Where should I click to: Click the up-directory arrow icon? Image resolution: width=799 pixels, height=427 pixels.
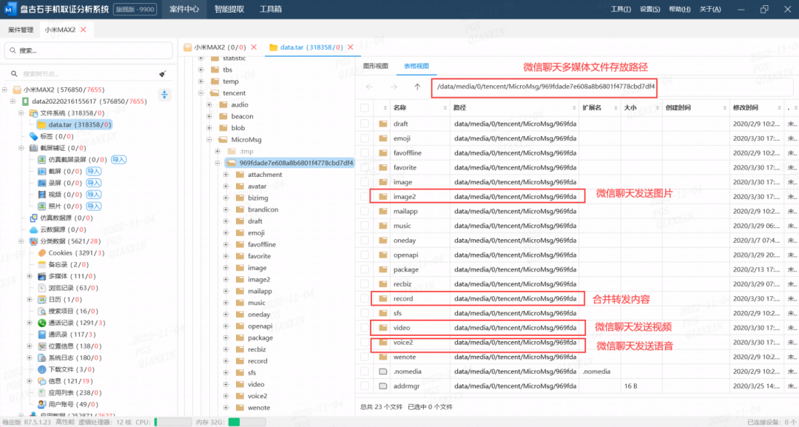point(417,87)
